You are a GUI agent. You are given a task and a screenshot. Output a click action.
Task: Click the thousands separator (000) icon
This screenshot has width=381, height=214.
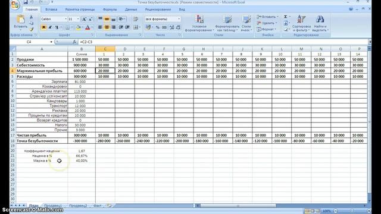click(164, 27)
